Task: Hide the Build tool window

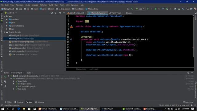Action: (192, 73)
